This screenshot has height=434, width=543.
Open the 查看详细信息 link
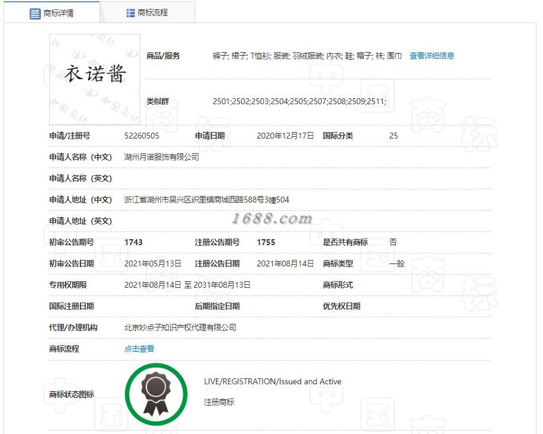pyautogui.click(x=432, y=56)
